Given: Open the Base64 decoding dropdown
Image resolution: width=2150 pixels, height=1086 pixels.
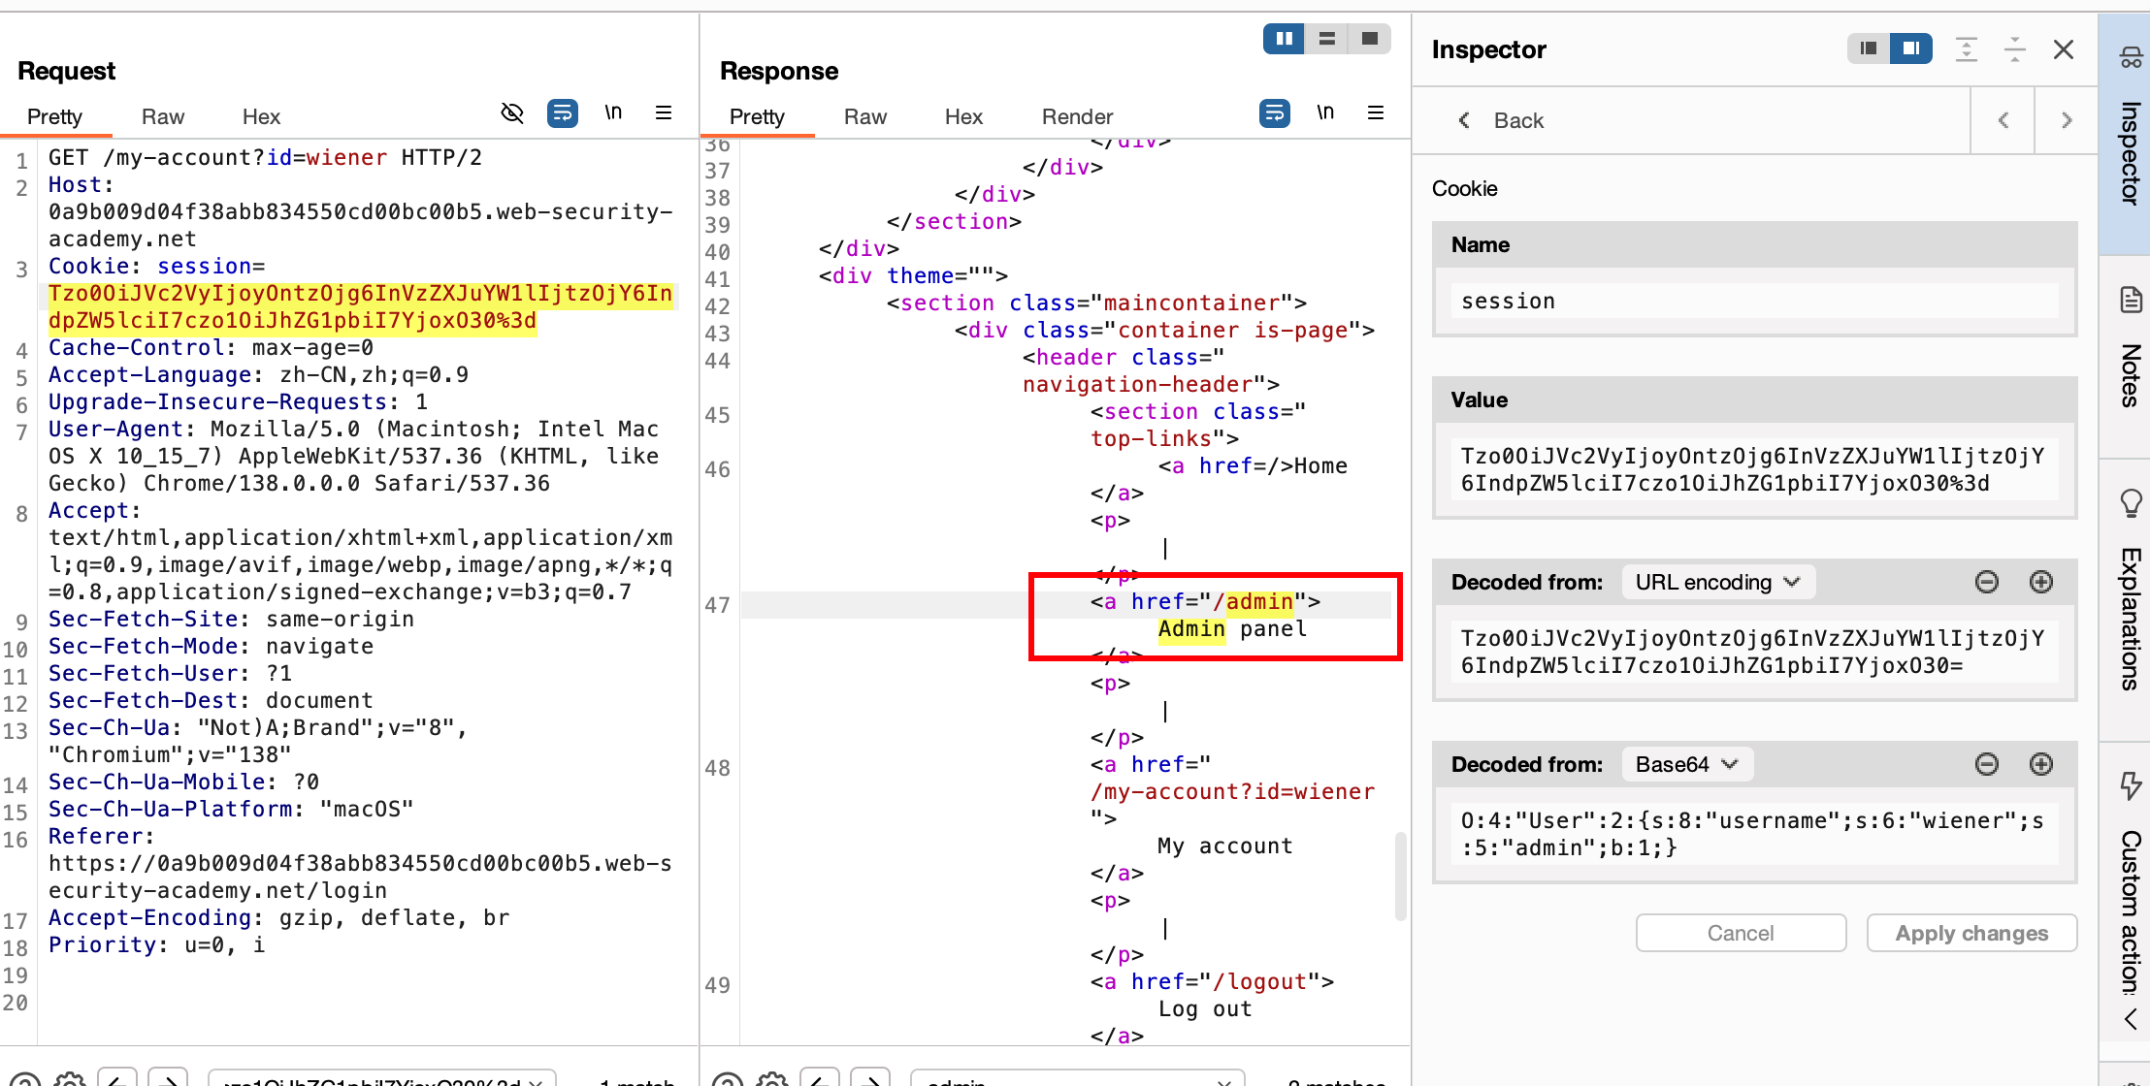Looking at the screenshot, I should pyautogui.click(x=1686, y=764).
